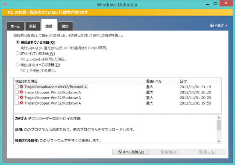Viewport: 235px width, 165px height.
Task: Click the details pane scroll up arrow
Action: click(x=219, y=118)
